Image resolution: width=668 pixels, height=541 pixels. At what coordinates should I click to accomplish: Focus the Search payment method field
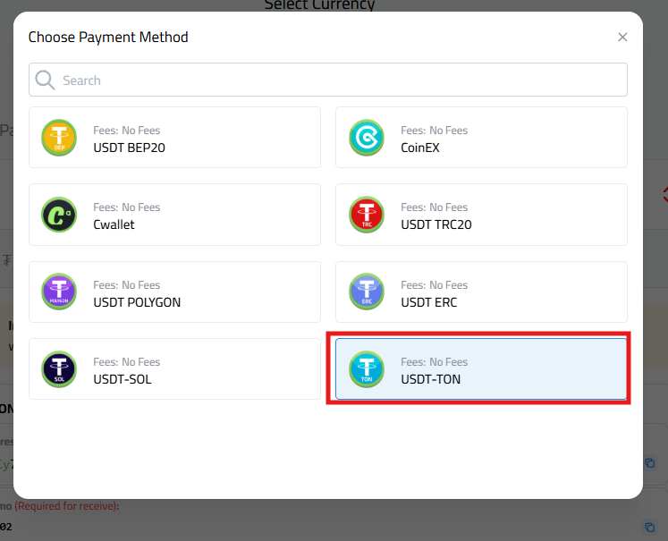pyautogui.click(x=328, y=80)
